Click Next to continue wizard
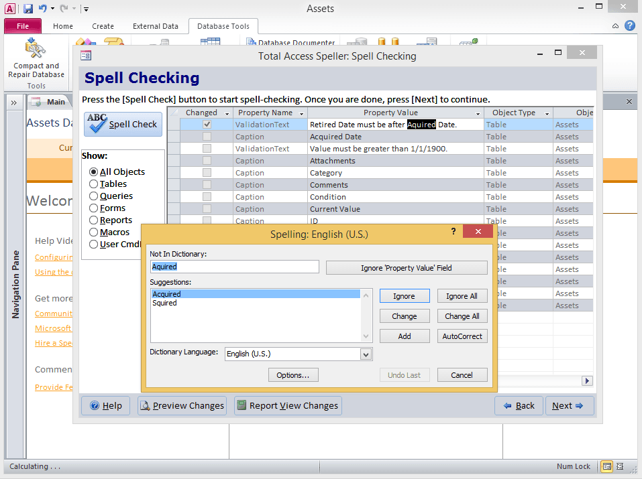Screen dimensions: 642x479 570,406
